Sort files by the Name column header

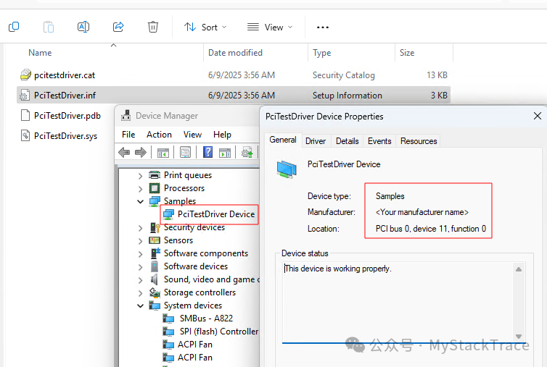[40, 53]
